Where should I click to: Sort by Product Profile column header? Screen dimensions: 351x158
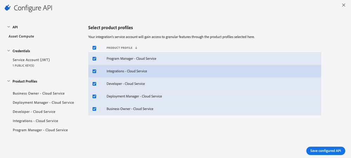click(119, 48)
